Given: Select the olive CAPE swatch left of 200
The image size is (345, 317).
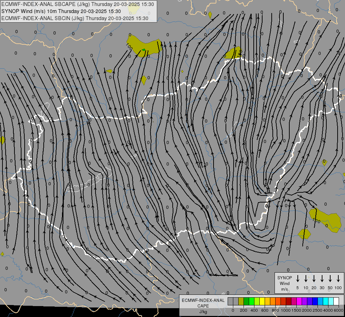Looking at the screenshot, I should [x=241, y=301].
